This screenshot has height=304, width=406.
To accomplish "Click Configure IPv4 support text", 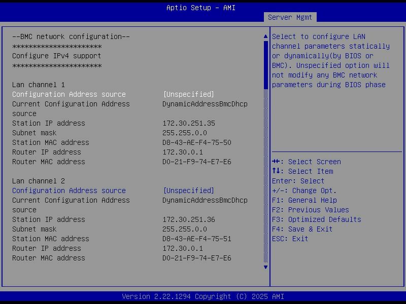I will [x=56, y=56].
